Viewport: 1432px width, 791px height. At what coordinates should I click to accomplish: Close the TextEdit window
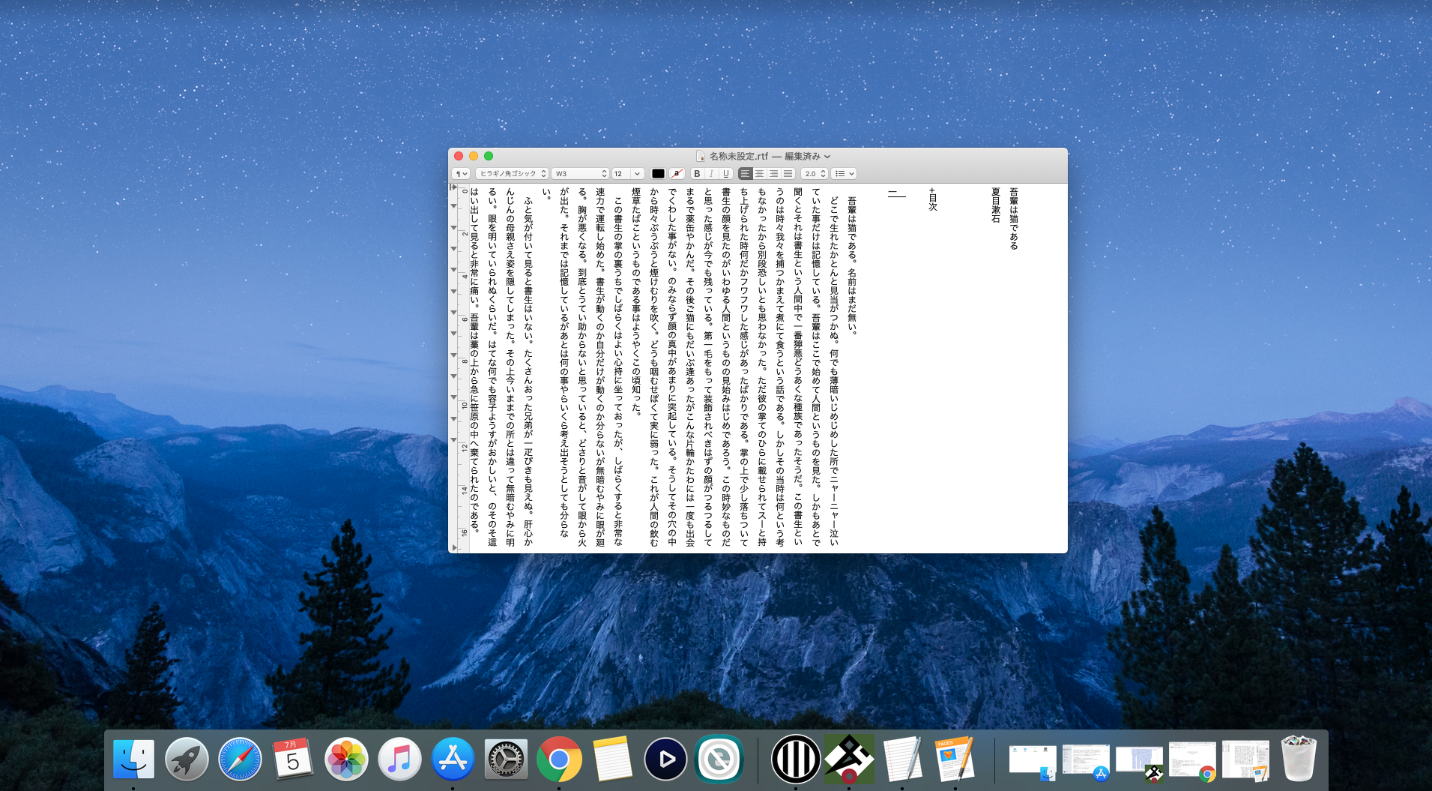point(459,156)
